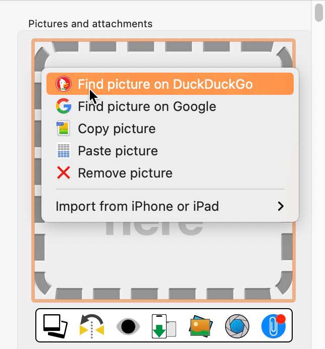Select the flip and rotate picture tool
The width and height of the screenshot is (325, 349).
(92, 326)
